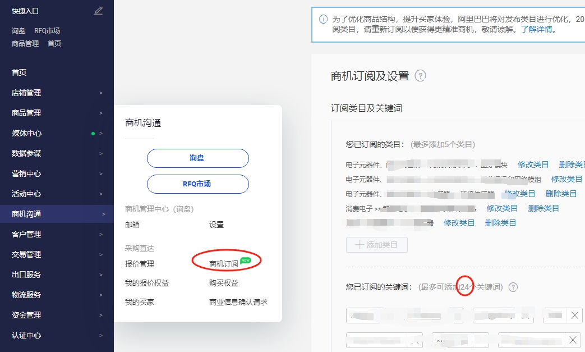Open 询盘 quick entry shortcut
This screenshot has width=585, height=352.
(19, 31)
